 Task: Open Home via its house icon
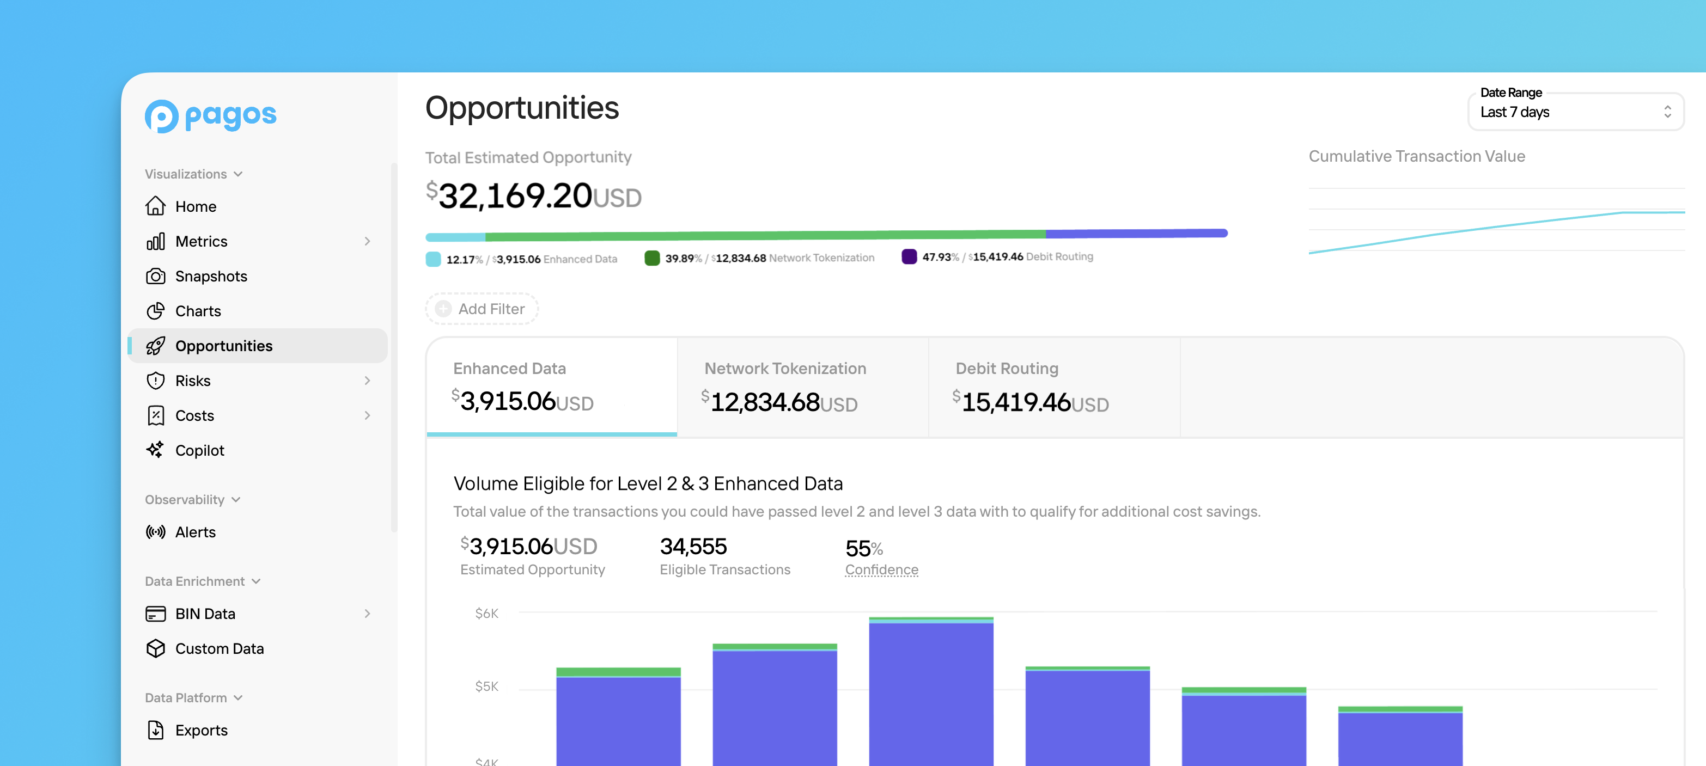[156, 206]
